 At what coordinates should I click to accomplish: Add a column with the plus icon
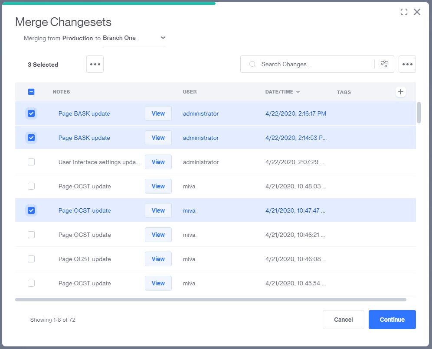(401, 92)
